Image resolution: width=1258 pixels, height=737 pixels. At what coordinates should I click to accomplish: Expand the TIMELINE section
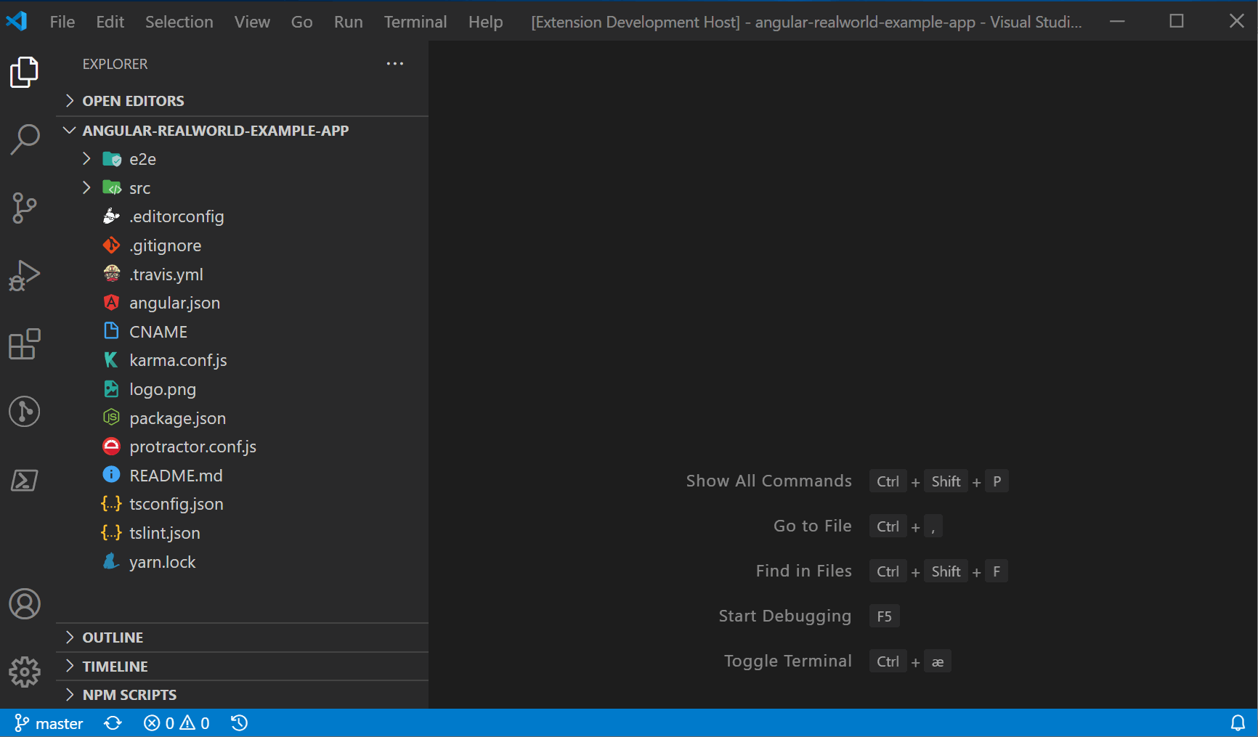pyautogui.click(x=242, y=667)
